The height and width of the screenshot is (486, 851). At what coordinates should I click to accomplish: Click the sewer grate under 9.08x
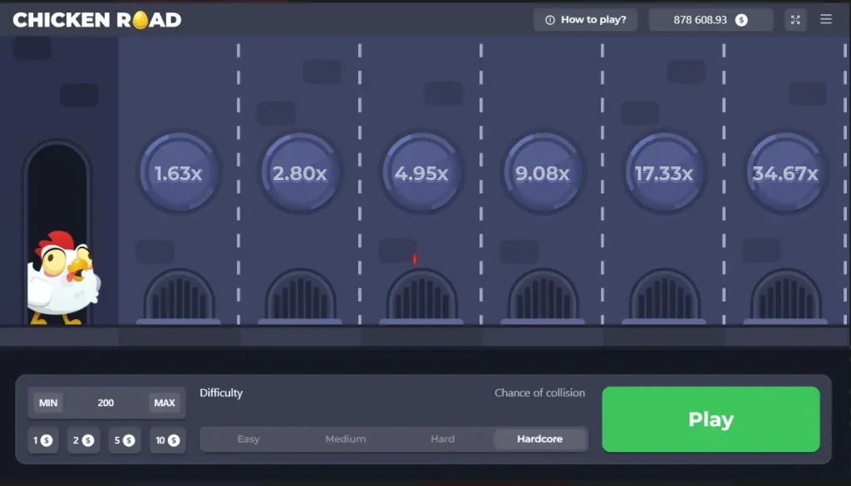pyautogui.click(x=543, y=297)
